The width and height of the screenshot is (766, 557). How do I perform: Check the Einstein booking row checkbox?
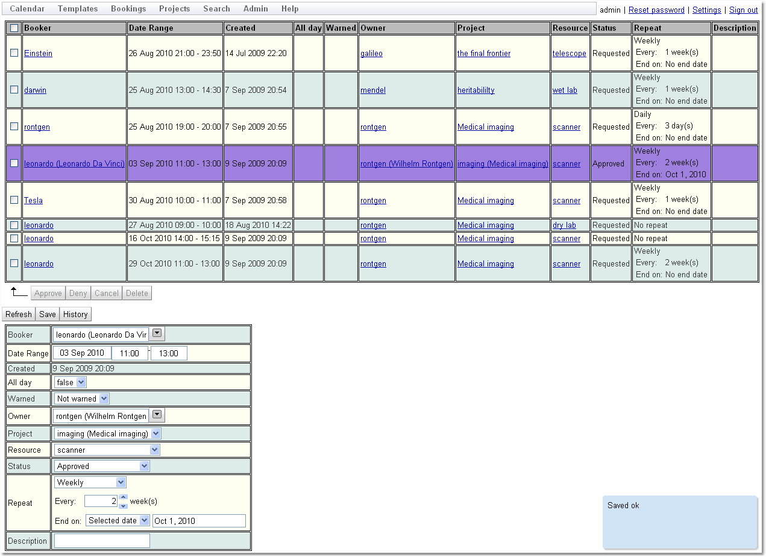click(14, 53)
